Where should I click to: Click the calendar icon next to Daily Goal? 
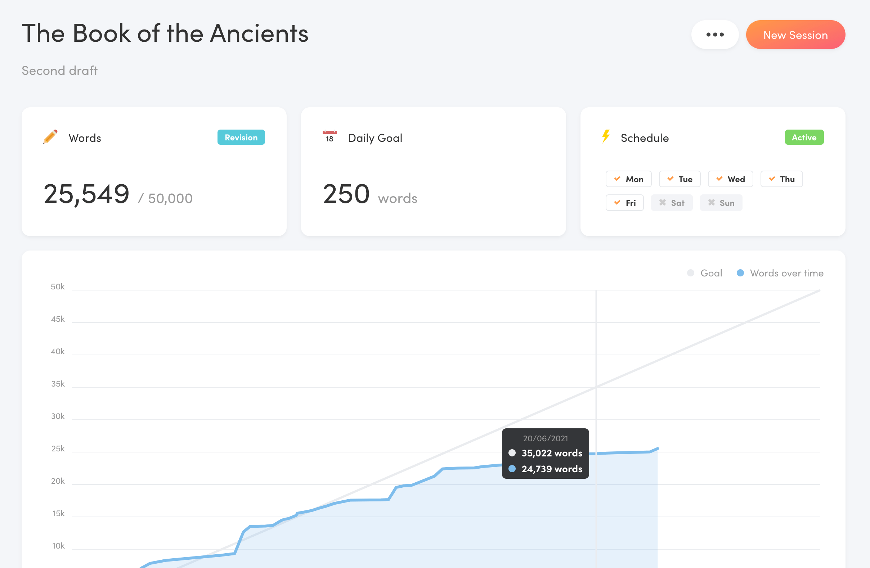click(x=329, y=137)
